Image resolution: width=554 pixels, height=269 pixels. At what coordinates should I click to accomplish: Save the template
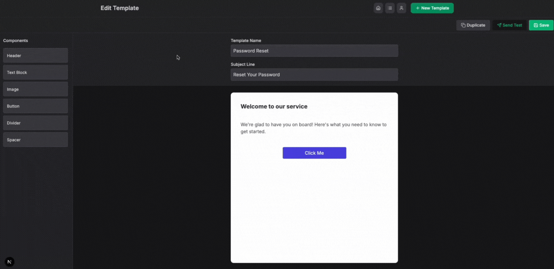point(541,25)
